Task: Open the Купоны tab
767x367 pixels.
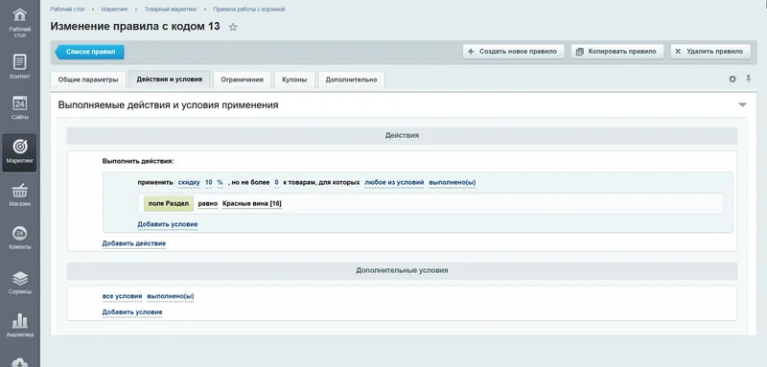Action: (294, 80)
